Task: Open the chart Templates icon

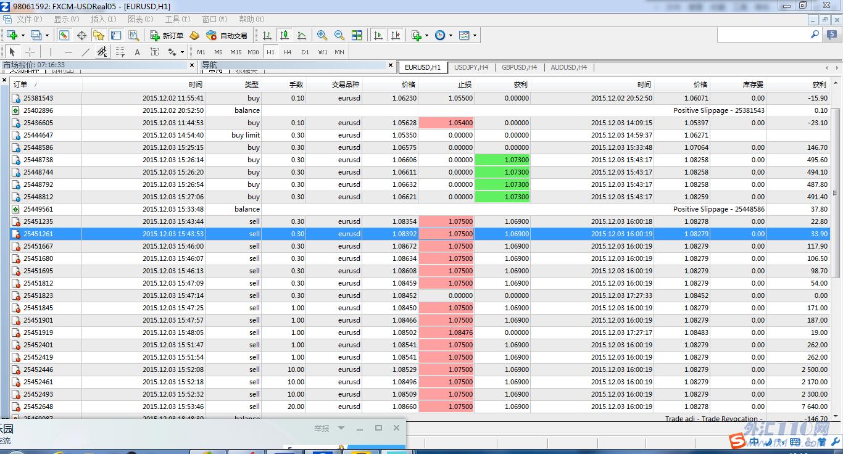Action: [x=464, y=35]
